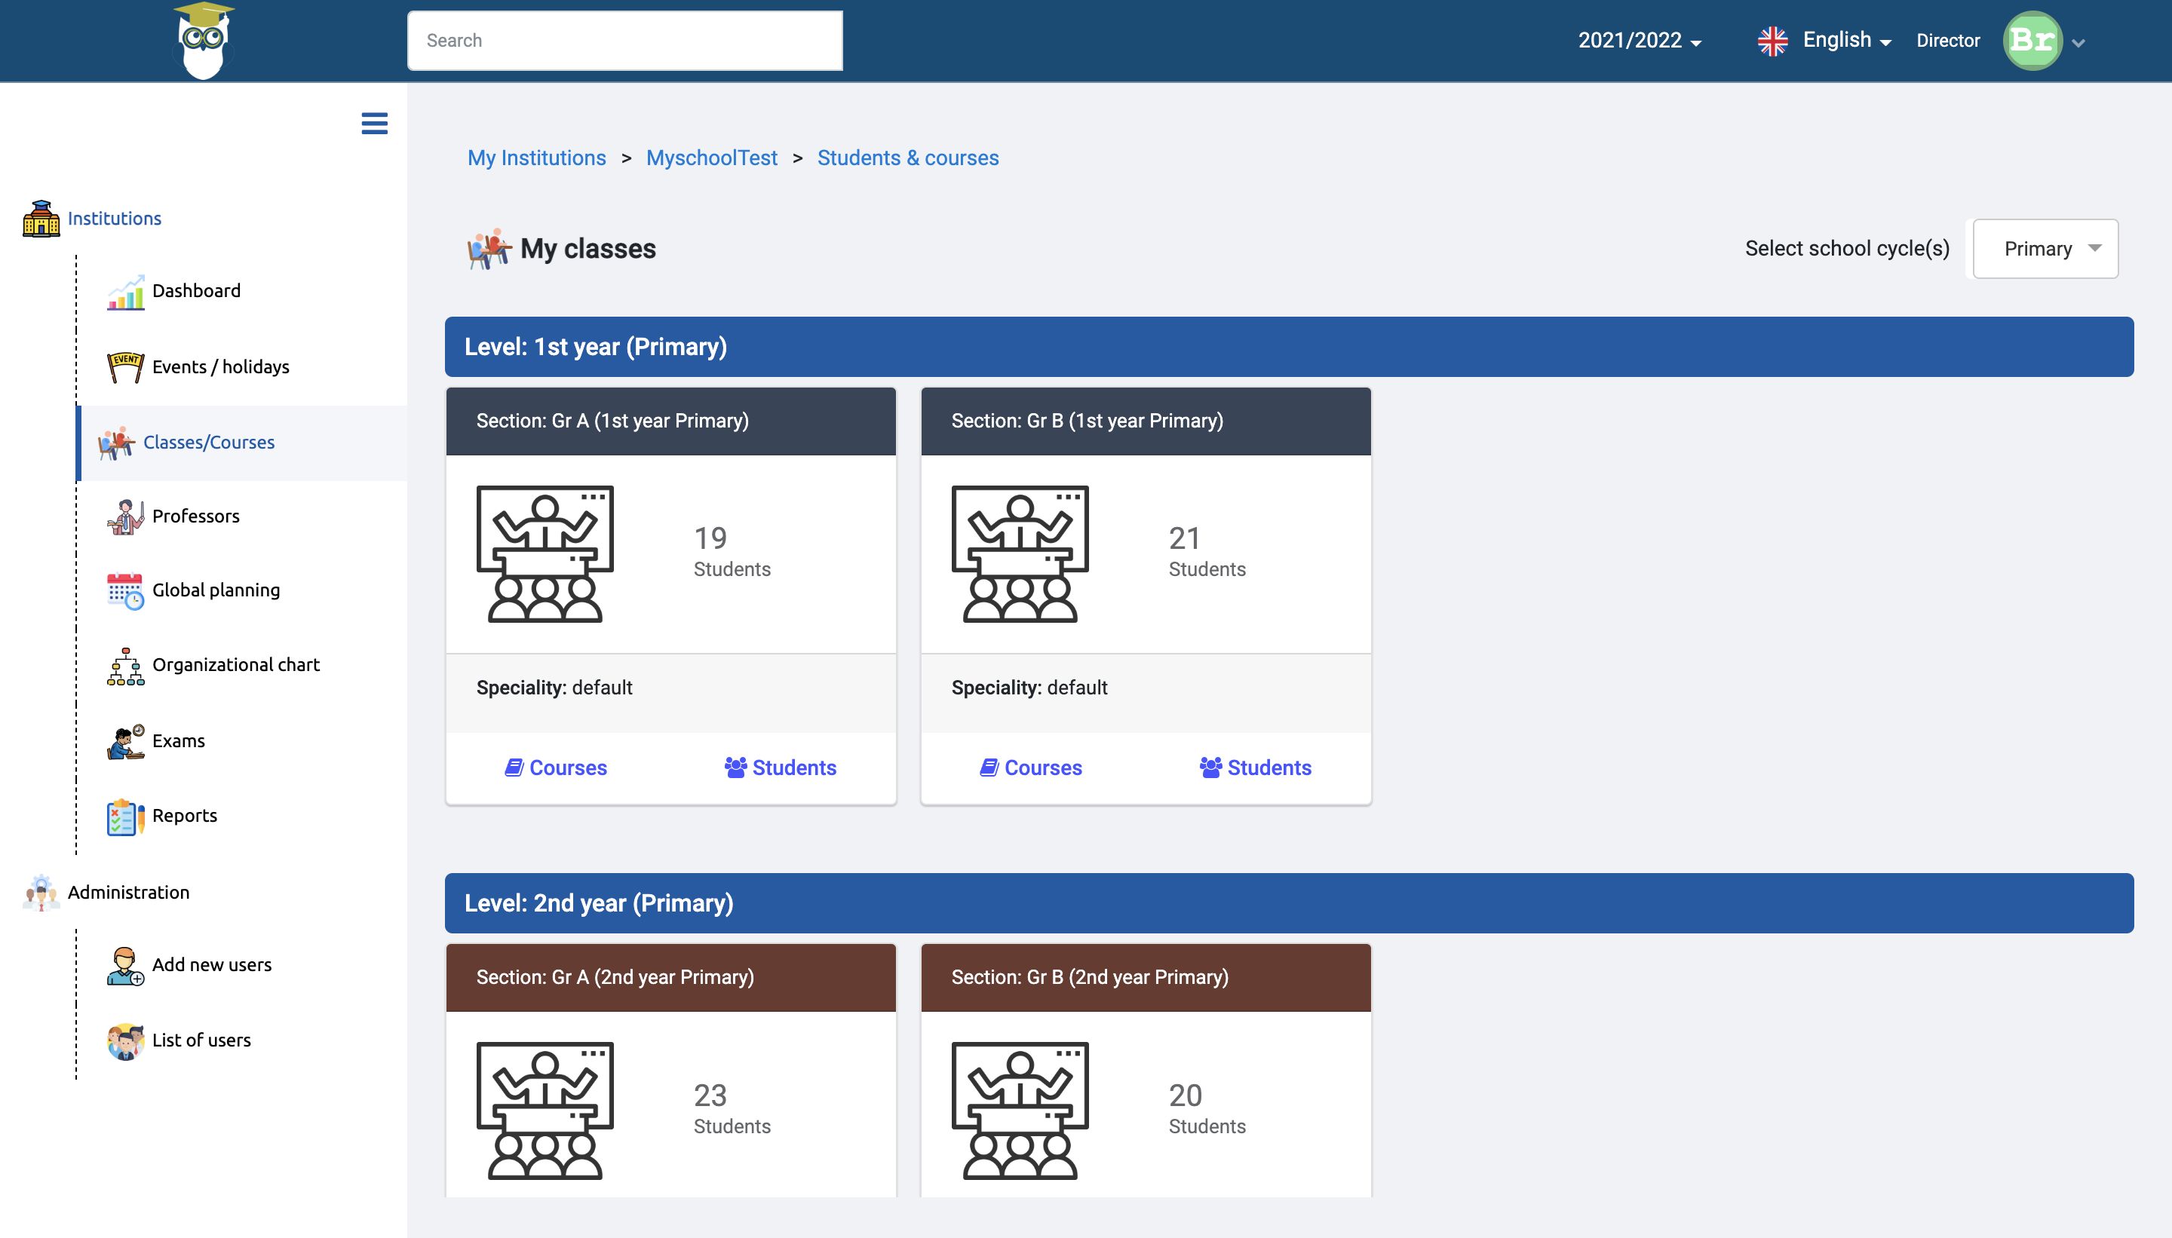This screenshot has height=1238, width=2172.
Task: Open Reports in the sidebar
Action: (185, 816)
